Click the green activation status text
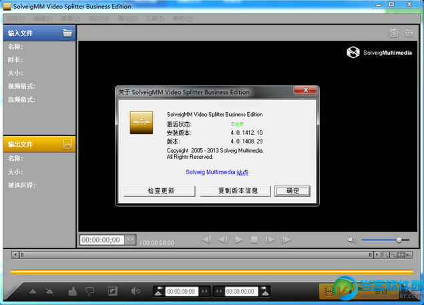This screenshot has height=305, width=424. pos(237,124)
